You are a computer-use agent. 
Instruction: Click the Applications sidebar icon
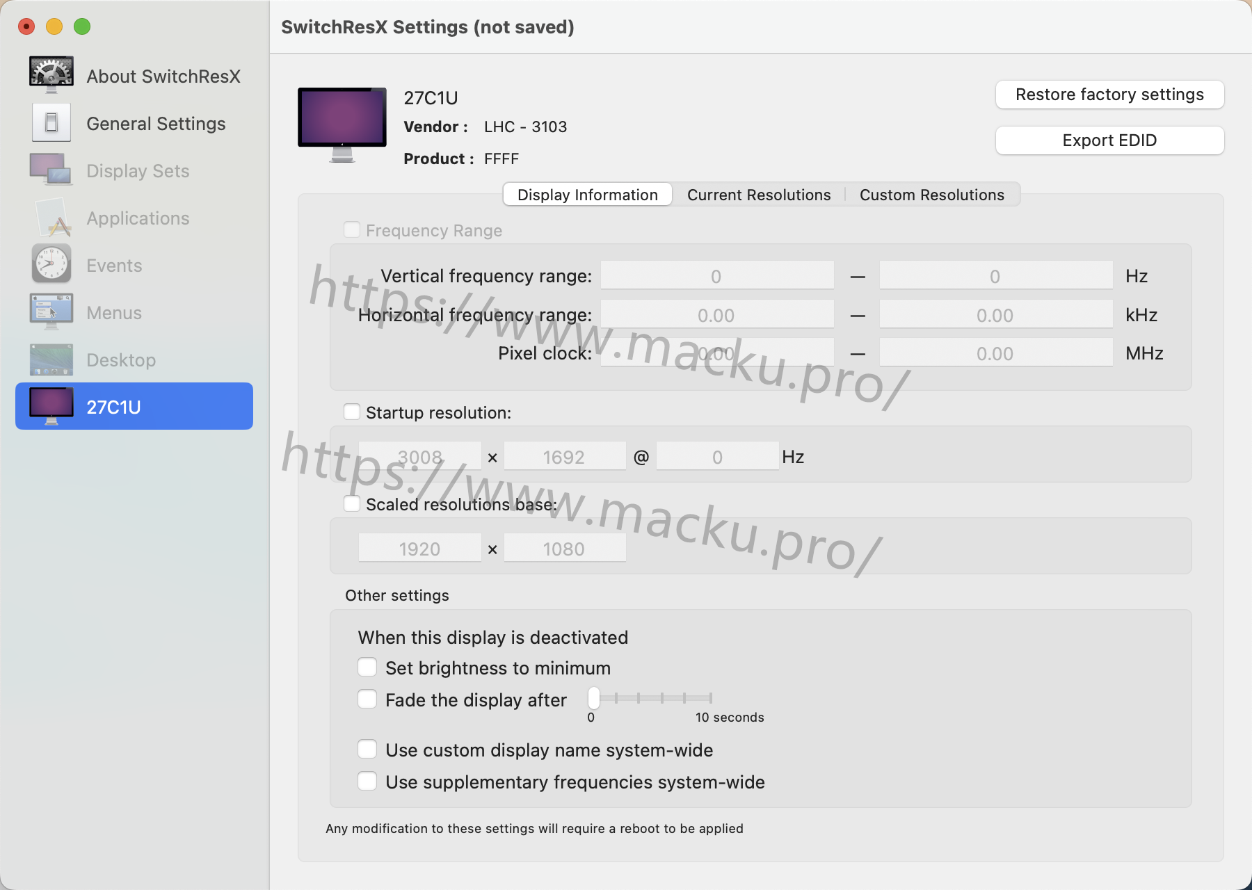51,218
